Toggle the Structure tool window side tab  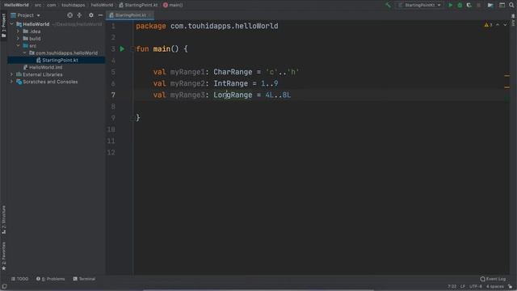click(3, 220)
